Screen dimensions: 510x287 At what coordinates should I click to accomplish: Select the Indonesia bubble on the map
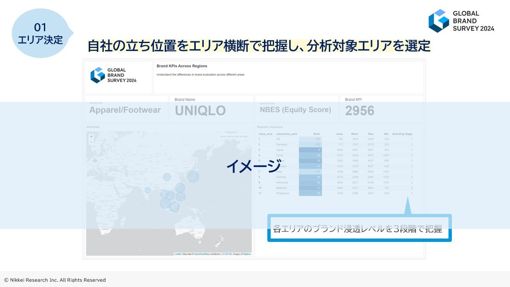[174, 207]
